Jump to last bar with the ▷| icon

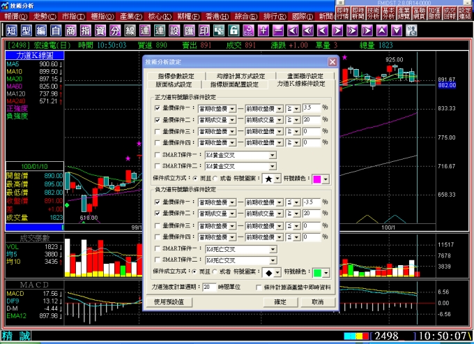coord(367,30)
